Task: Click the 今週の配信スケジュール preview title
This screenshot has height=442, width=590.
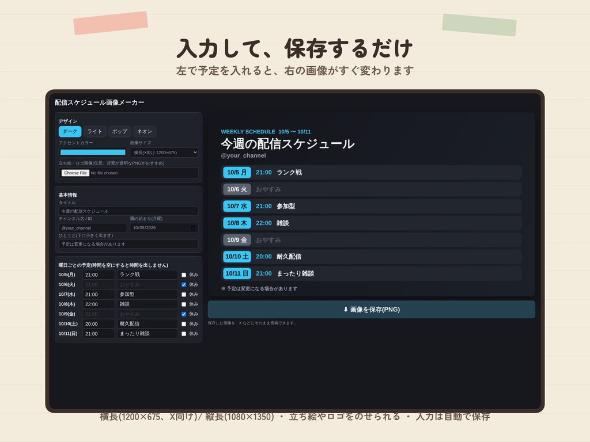Action: [x=288, y=143]
